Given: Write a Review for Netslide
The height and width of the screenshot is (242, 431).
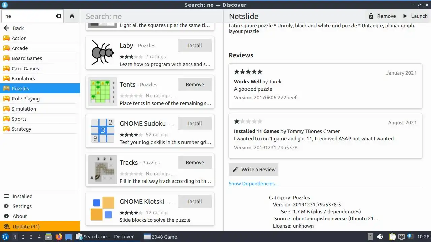Looking at the screenshot, I should tap(254, 169).
